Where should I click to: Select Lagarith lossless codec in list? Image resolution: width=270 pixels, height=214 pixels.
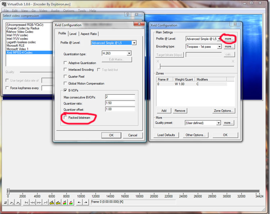[x=29, y=42]
